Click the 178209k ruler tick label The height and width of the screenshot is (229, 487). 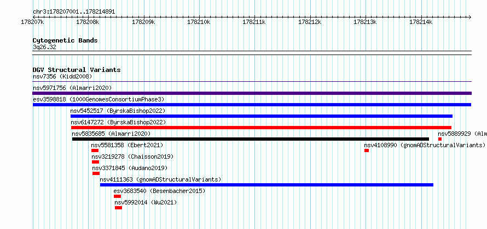(x=143, y=22)
